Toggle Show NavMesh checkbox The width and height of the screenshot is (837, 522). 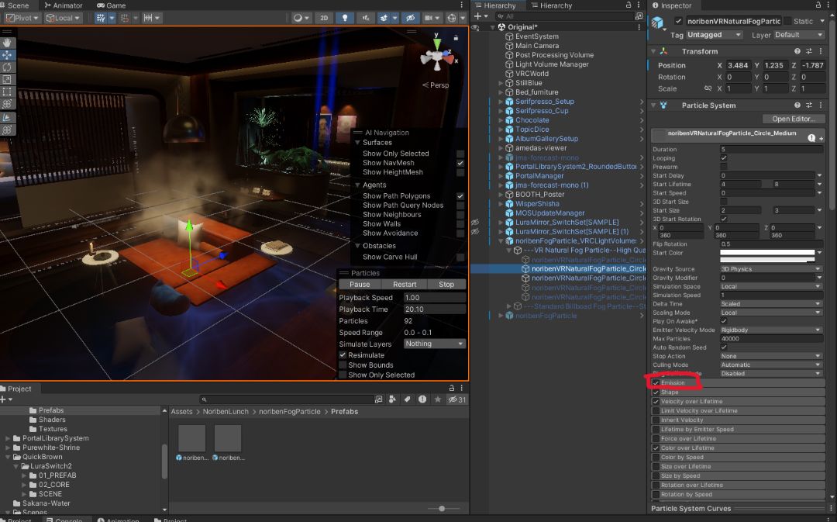[x=460, y=163]
